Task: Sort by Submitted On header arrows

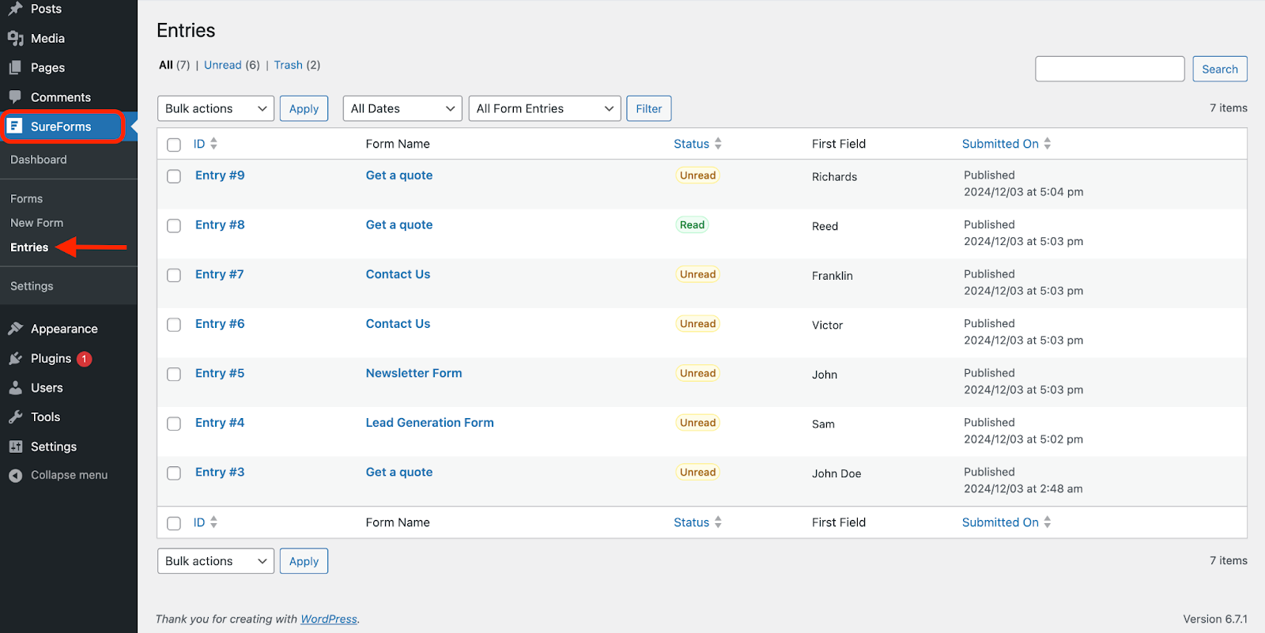Action: 1048,144
